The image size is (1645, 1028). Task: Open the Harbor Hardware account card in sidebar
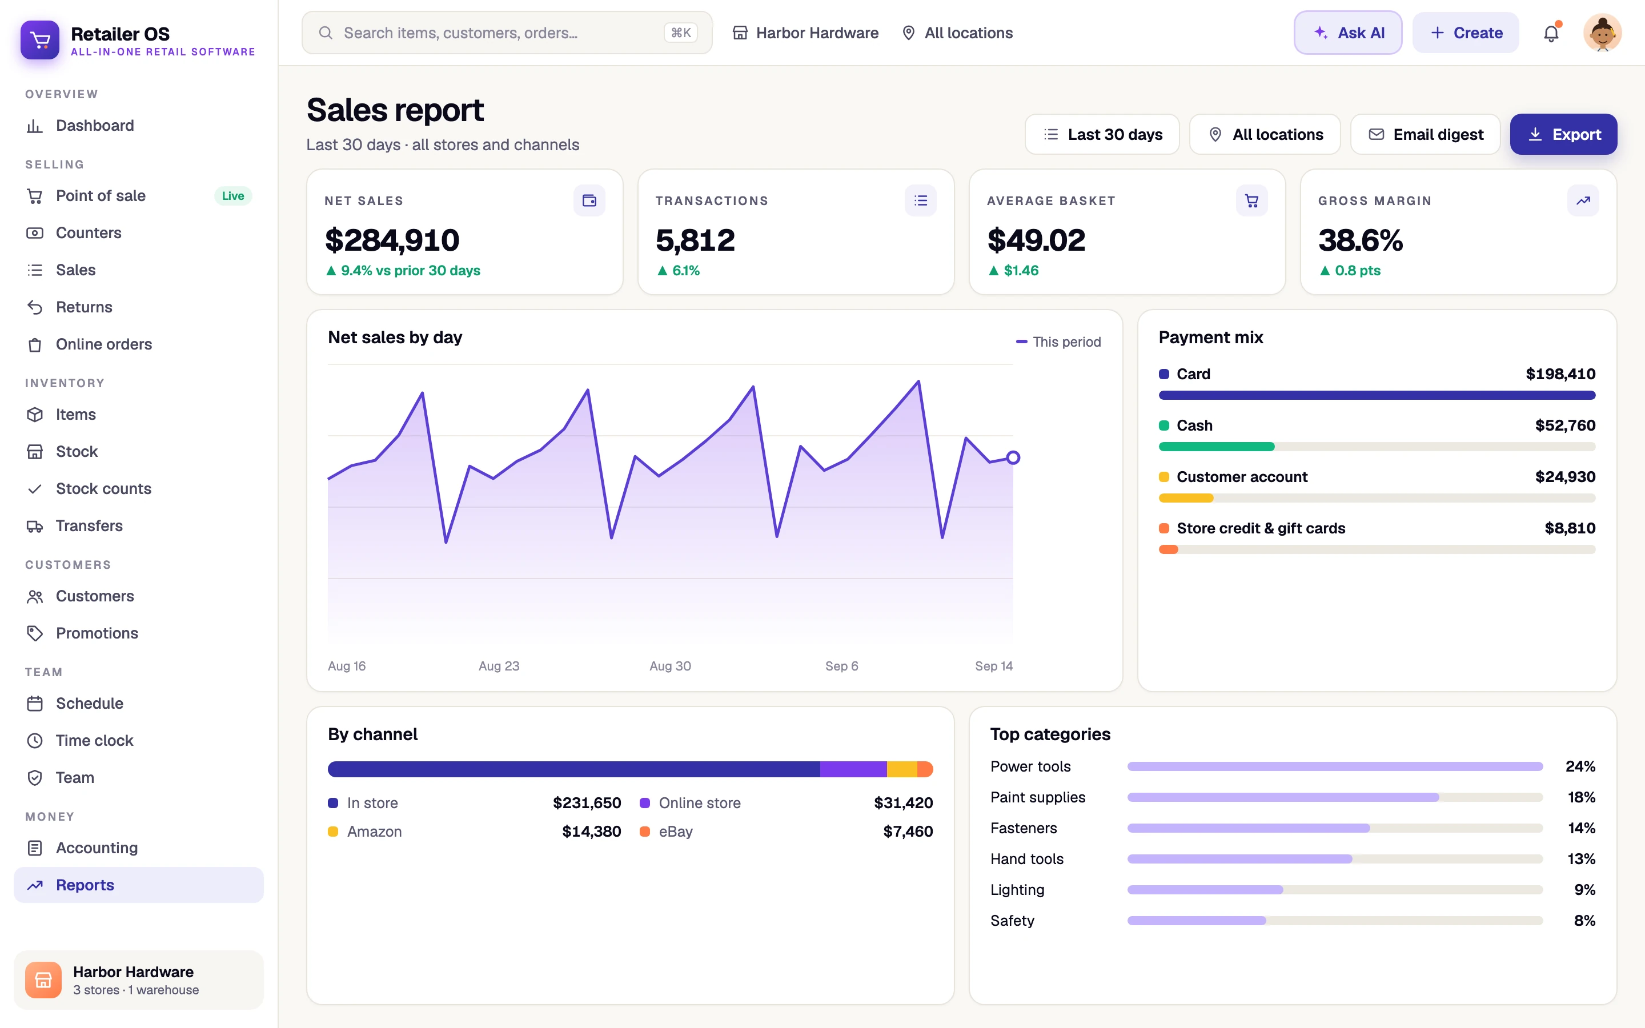[x=139, y=979]
